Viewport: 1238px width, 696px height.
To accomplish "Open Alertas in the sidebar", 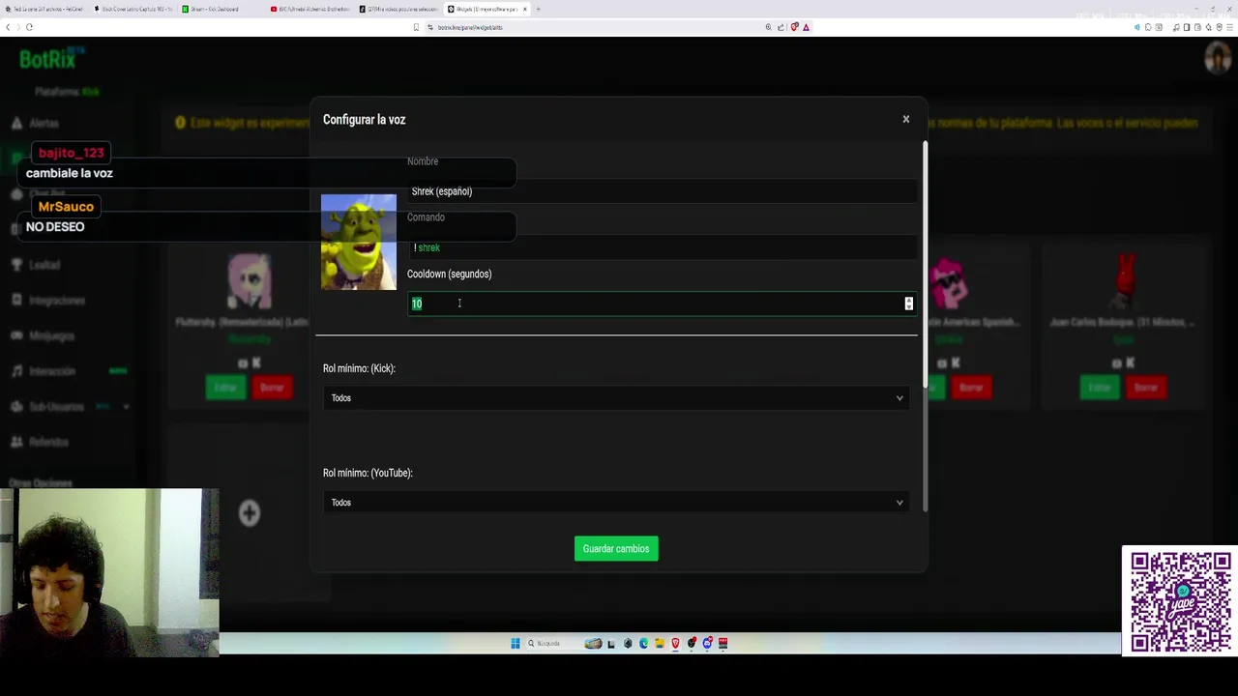I will click(44, 124).
